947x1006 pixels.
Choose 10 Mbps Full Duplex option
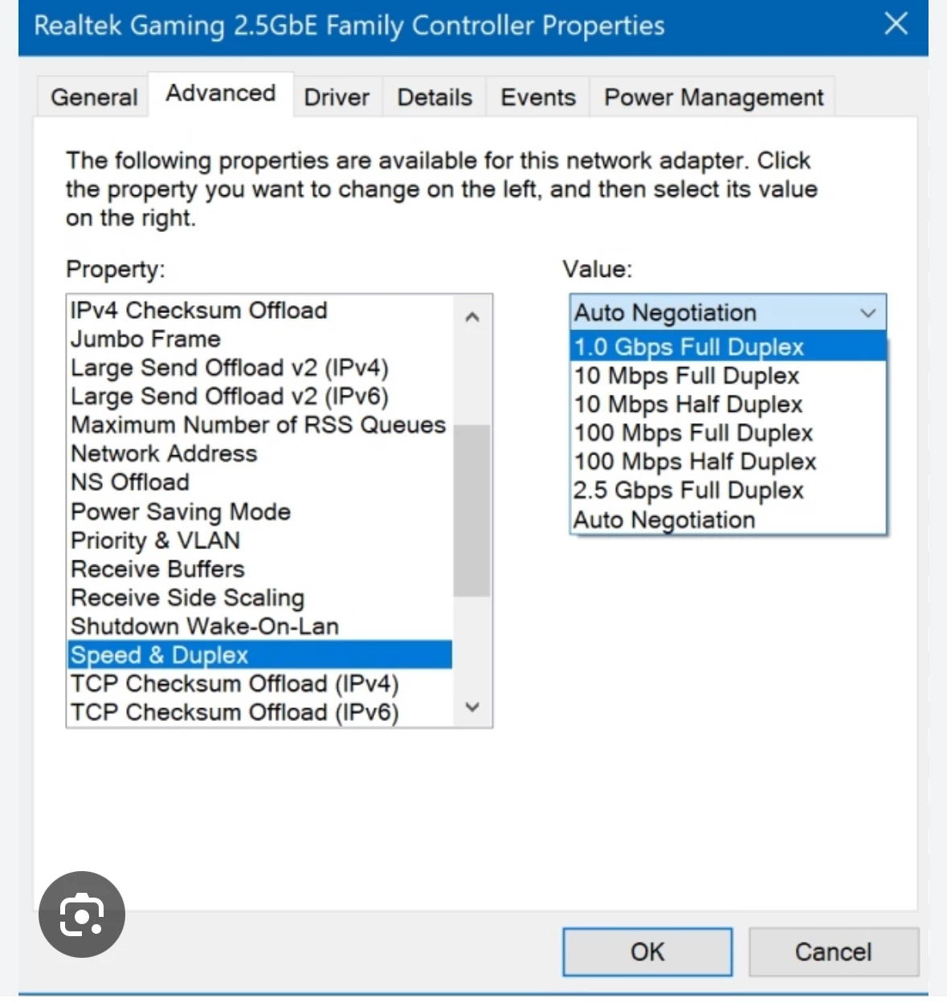pyautogui.click(x=729, y=376)
